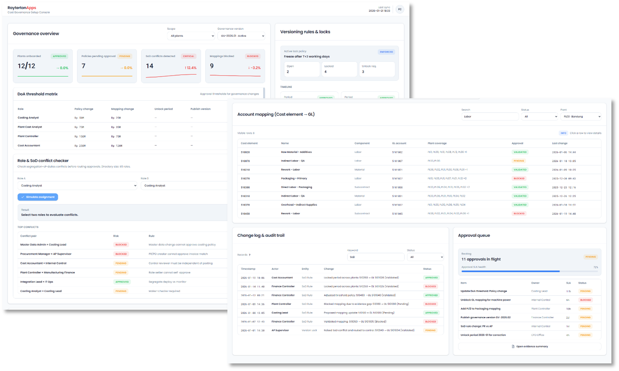
Task: Click the PENDING badge on Policies pending approval
Action: (125, 56)
